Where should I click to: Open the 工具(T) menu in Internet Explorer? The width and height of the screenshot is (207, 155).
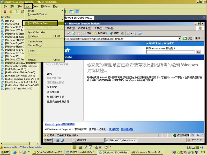pyautogui.click(x=98, y=28)
